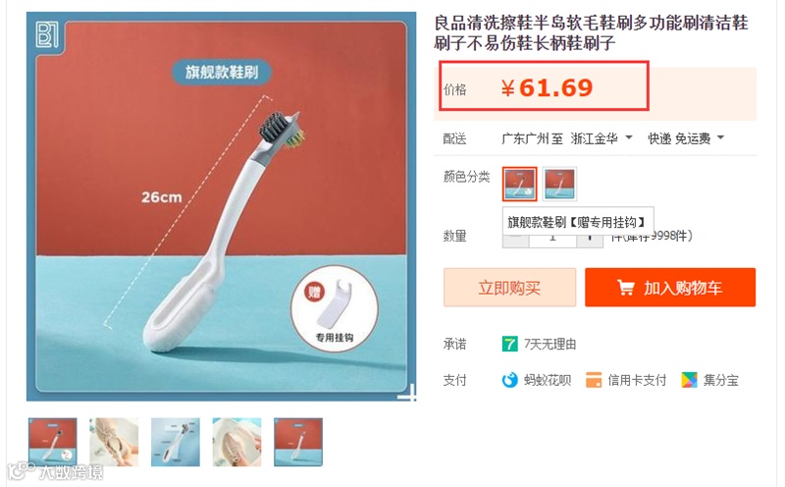The height and width of the screenshot is (487, 785).
Task: Click the credit card payment icon
Action: point(594,380)
